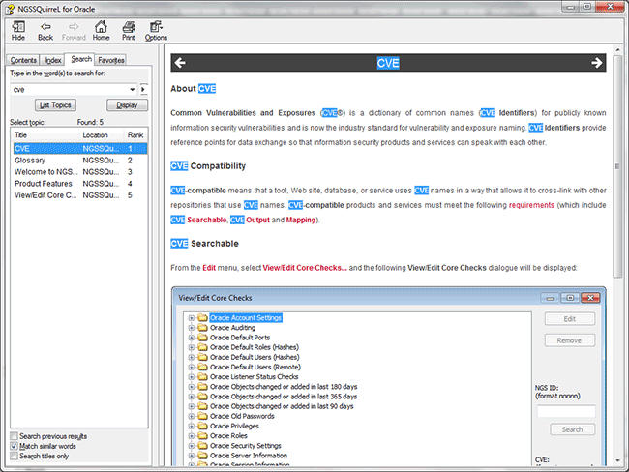Click the Oracle Default Ports folder icon

[x=202, y=338]
